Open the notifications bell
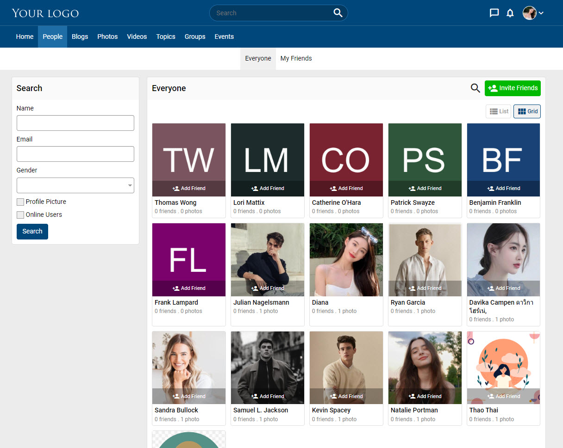 (510, 13)
